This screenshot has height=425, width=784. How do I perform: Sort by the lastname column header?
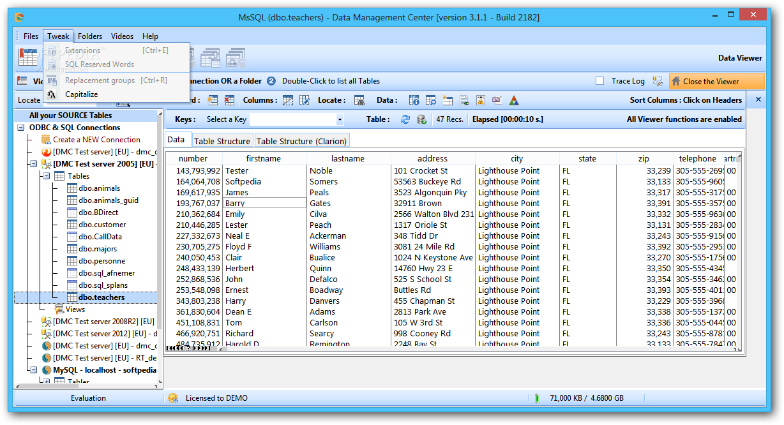point(348,159)
